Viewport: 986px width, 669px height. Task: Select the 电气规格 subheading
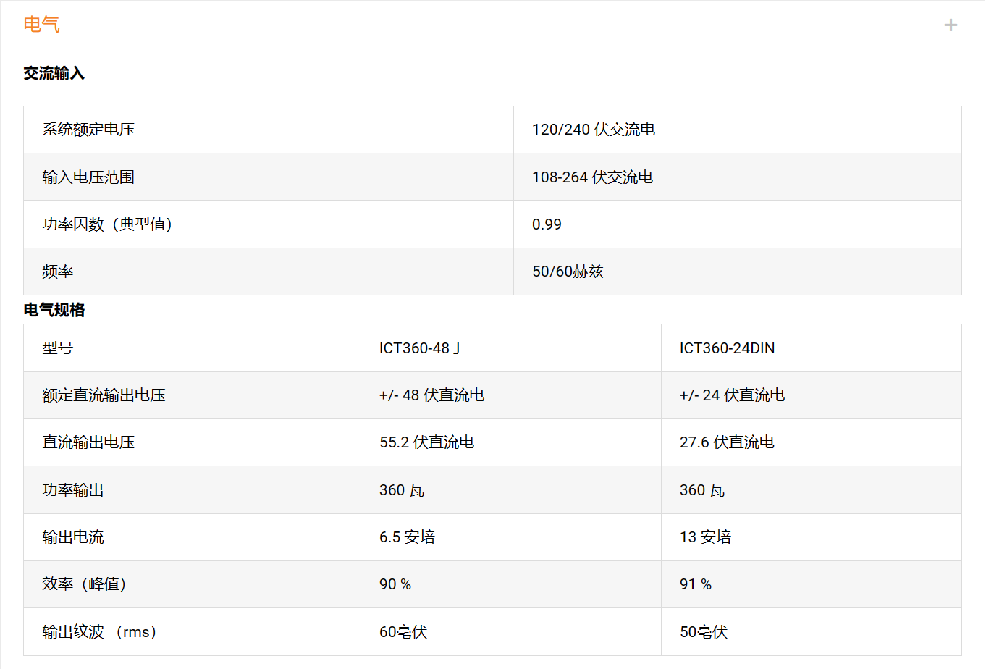[54, 310]
